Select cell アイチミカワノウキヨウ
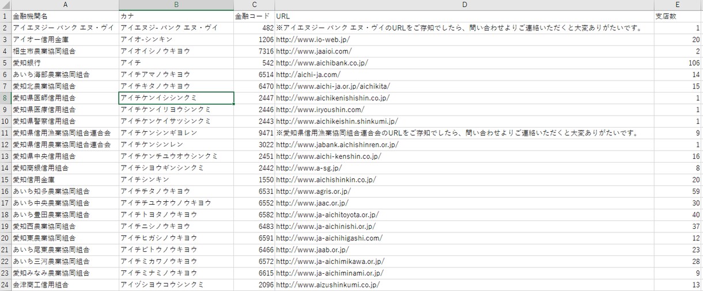This screenshot has height=291, width=703. coord(176,261)
